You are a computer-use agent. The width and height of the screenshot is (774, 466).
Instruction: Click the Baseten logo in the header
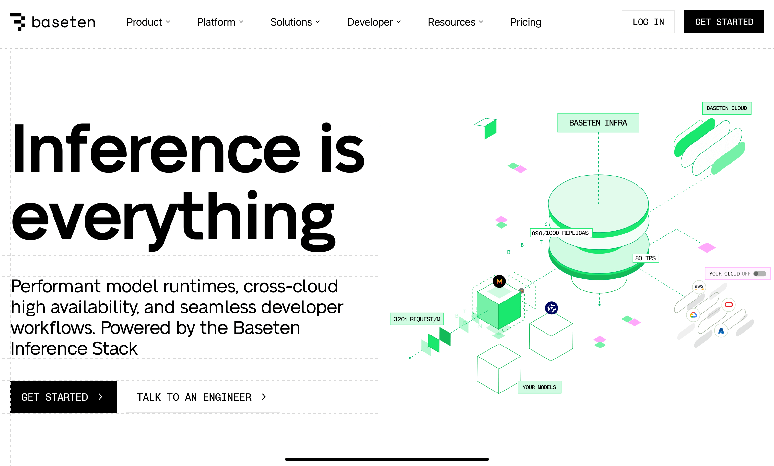[53, 22]
